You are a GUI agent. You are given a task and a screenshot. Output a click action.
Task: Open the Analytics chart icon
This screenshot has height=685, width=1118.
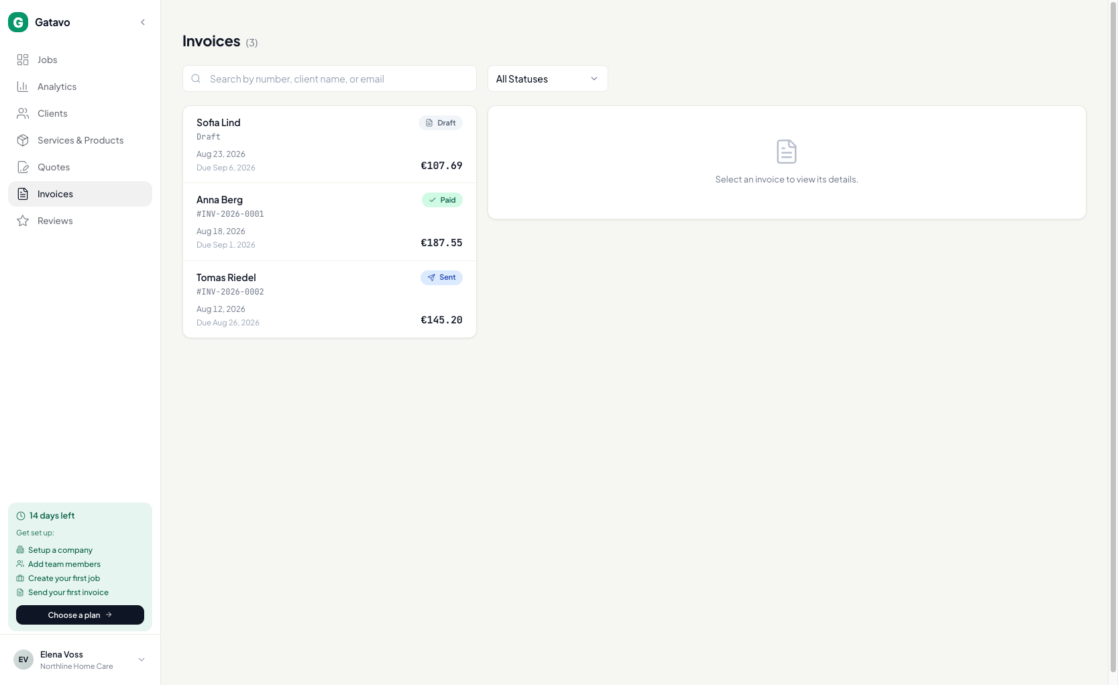click(x=23, y=87)
